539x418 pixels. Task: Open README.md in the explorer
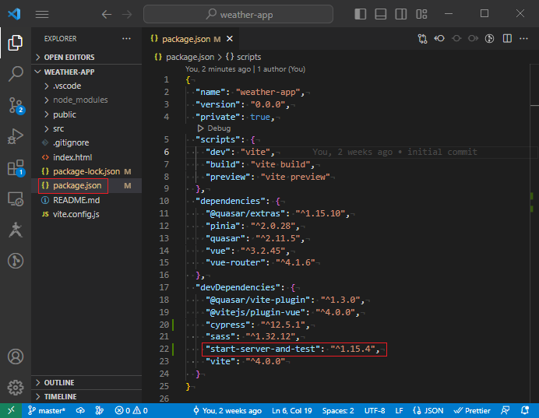(86, 200)
